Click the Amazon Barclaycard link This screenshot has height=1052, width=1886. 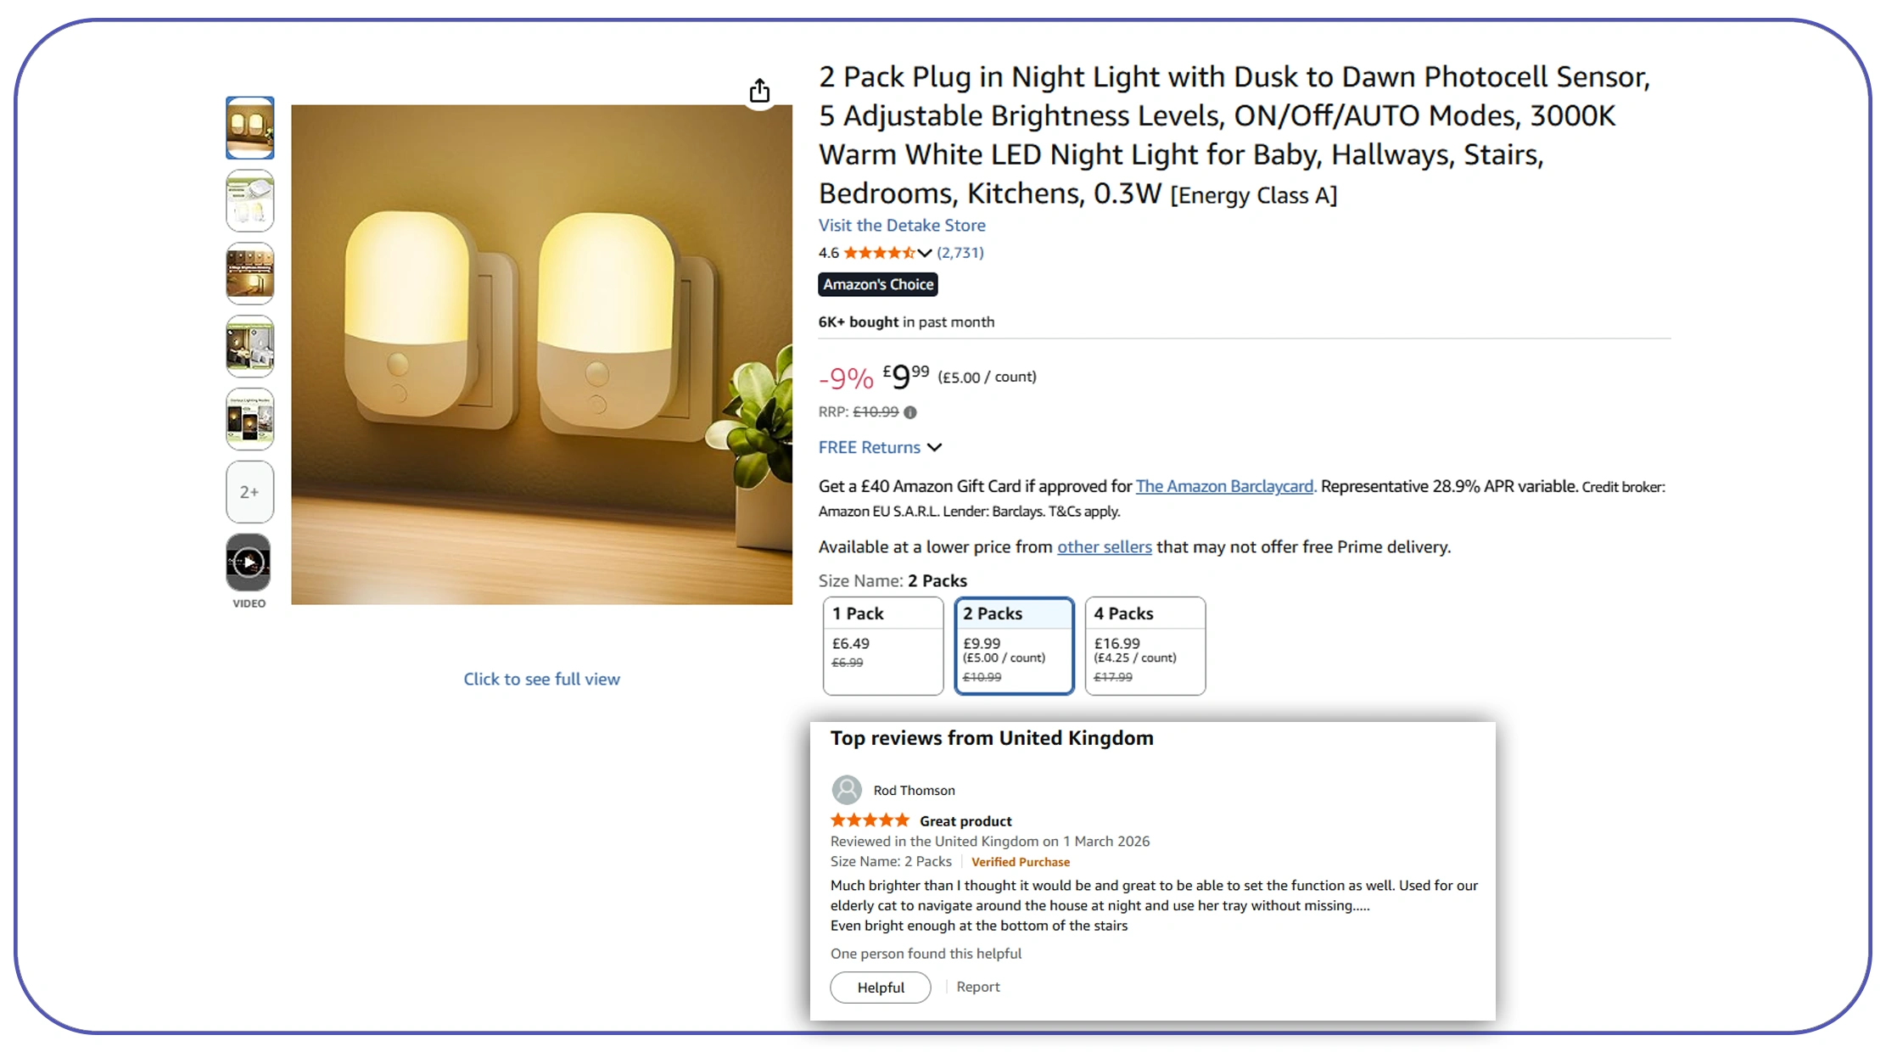[x=1224, y=485]
